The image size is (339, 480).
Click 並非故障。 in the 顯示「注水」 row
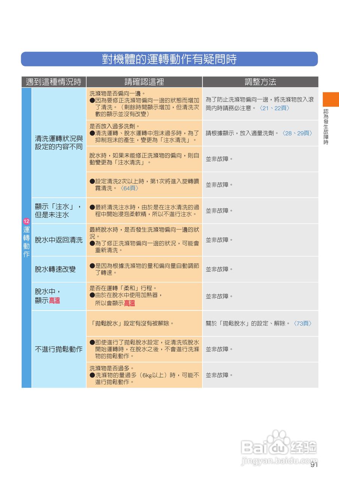(220, 211)
